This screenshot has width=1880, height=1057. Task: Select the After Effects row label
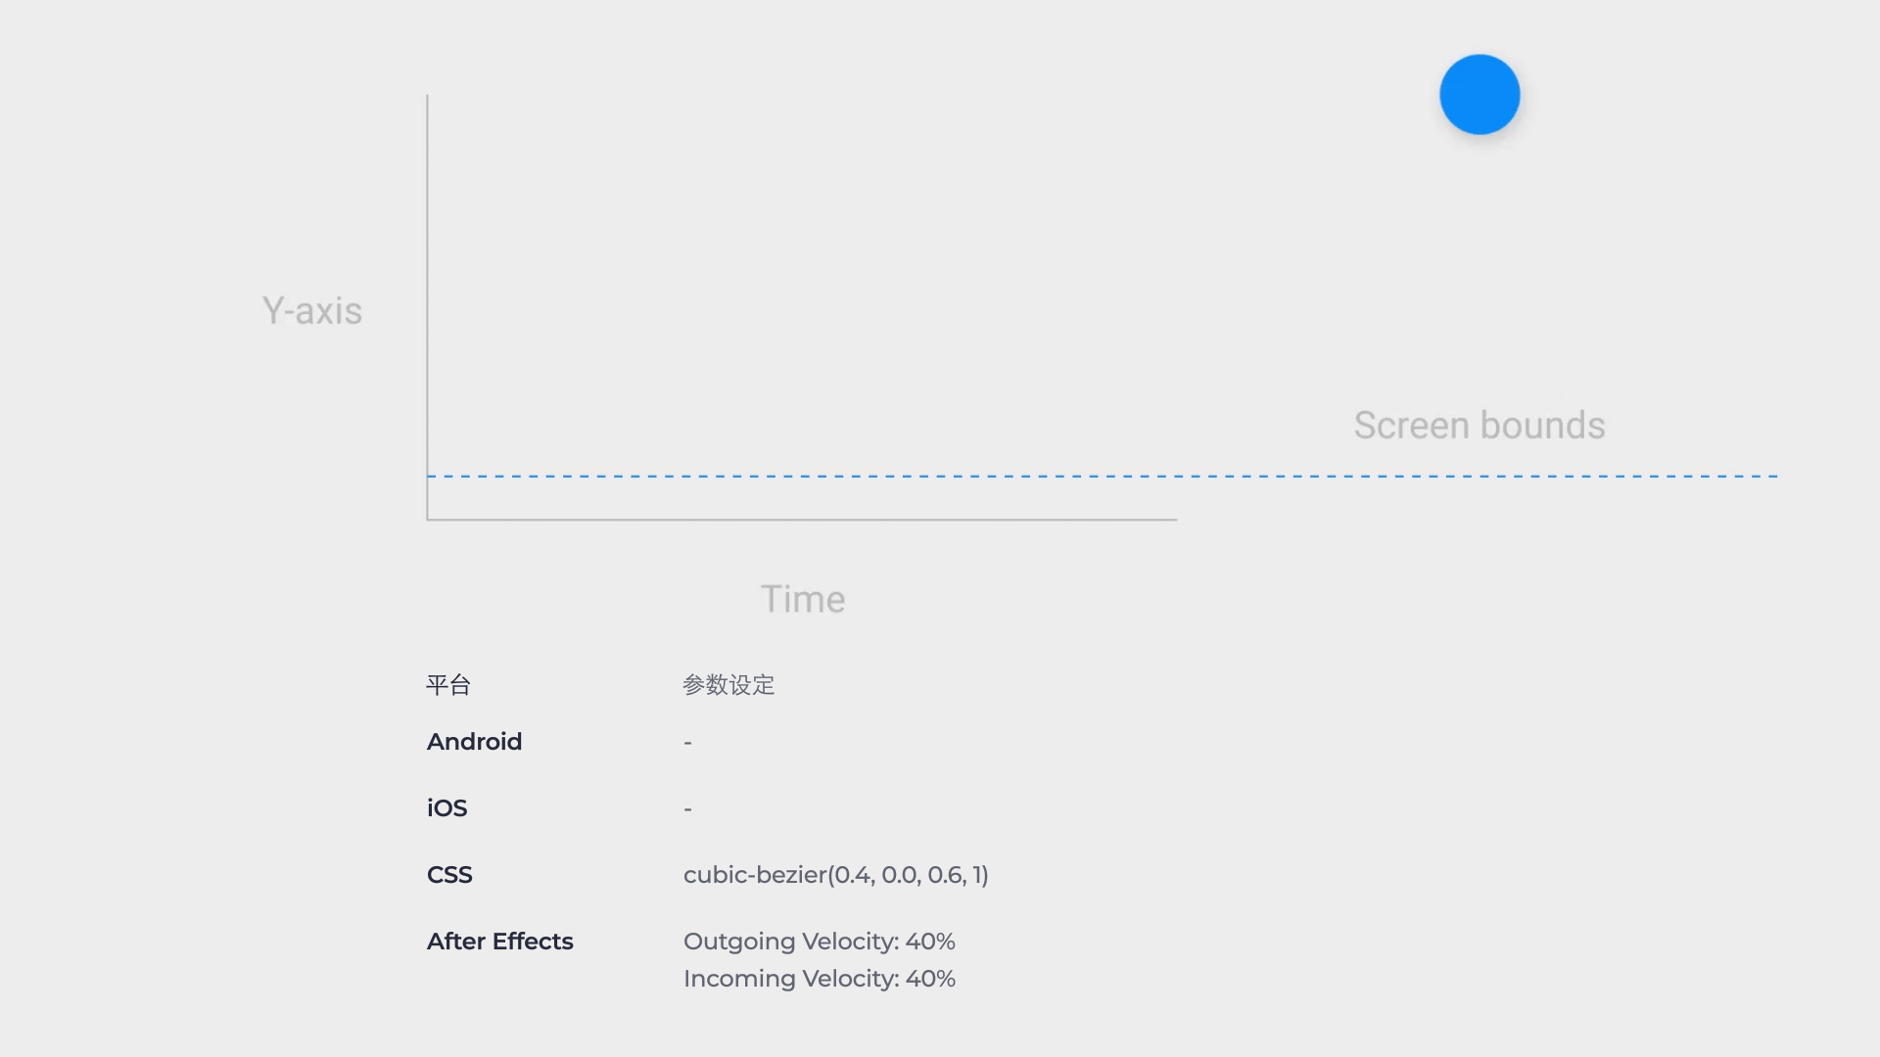499,942
